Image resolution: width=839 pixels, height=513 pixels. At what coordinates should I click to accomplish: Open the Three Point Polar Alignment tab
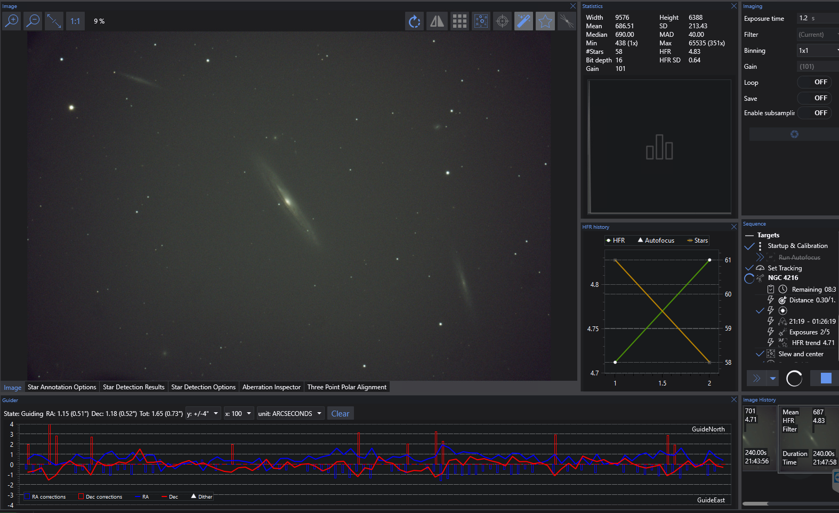(x=346, y=387)
